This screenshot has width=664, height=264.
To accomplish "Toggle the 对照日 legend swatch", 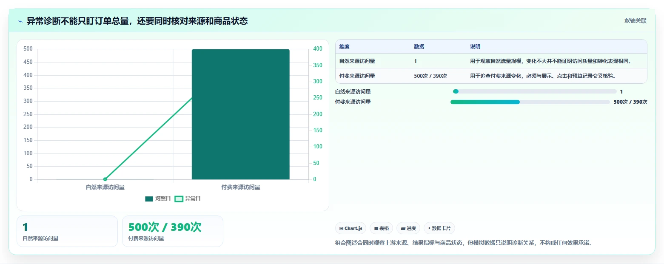I will (149, 199).
